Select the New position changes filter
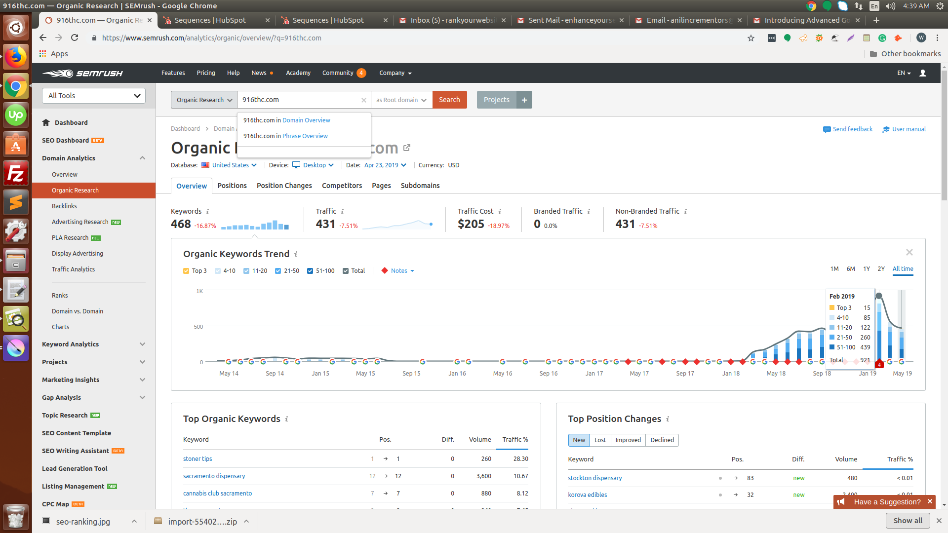 (579, 440)
